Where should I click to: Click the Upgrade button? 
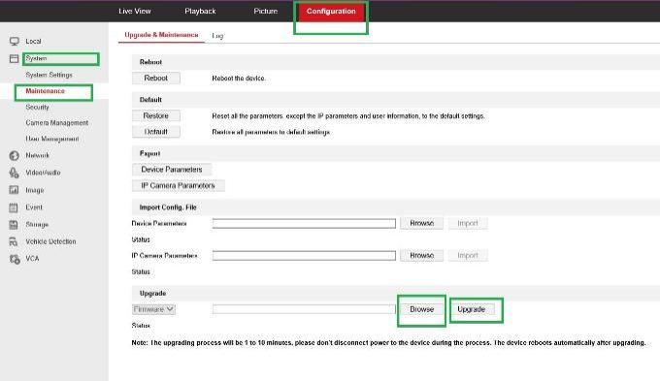(472, 309)
